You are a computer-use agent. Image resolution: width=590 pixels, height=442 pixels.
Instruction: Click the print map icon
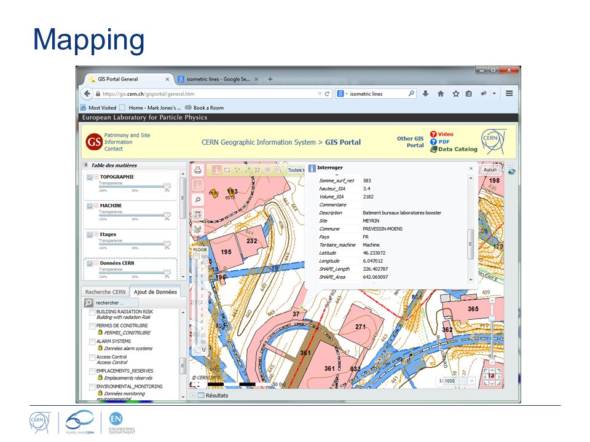[x=198, y=170]
